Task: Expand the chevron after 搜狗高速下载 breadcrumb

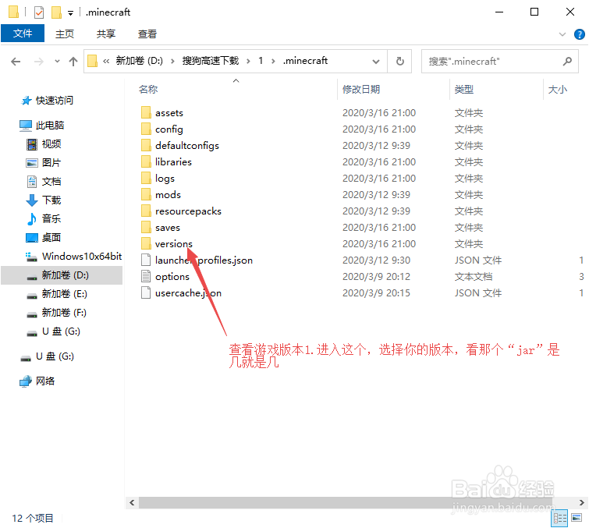Action: (x=248, y=61)
